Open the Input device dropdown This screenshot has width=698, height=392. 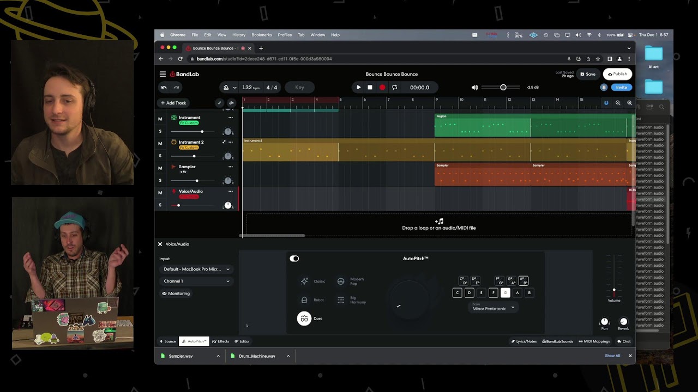click(197, 269)
